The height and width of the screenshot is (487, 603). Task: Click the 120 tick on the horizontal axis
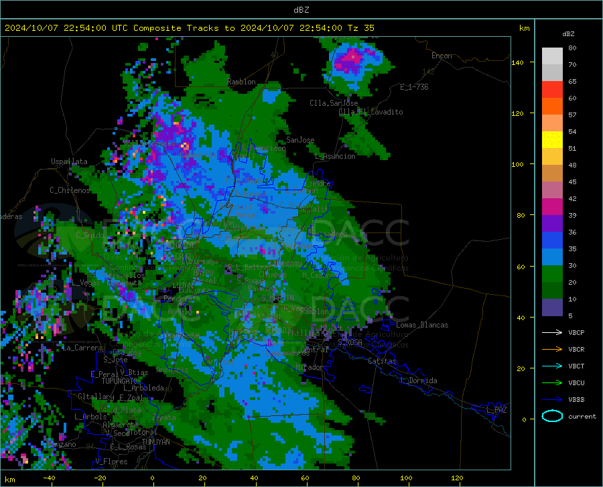coord(457,478)
